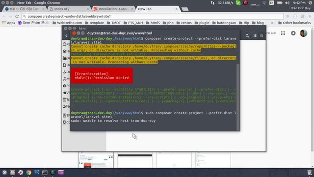Open the PTS_ANH bookmarks folder

click(133, 23)
